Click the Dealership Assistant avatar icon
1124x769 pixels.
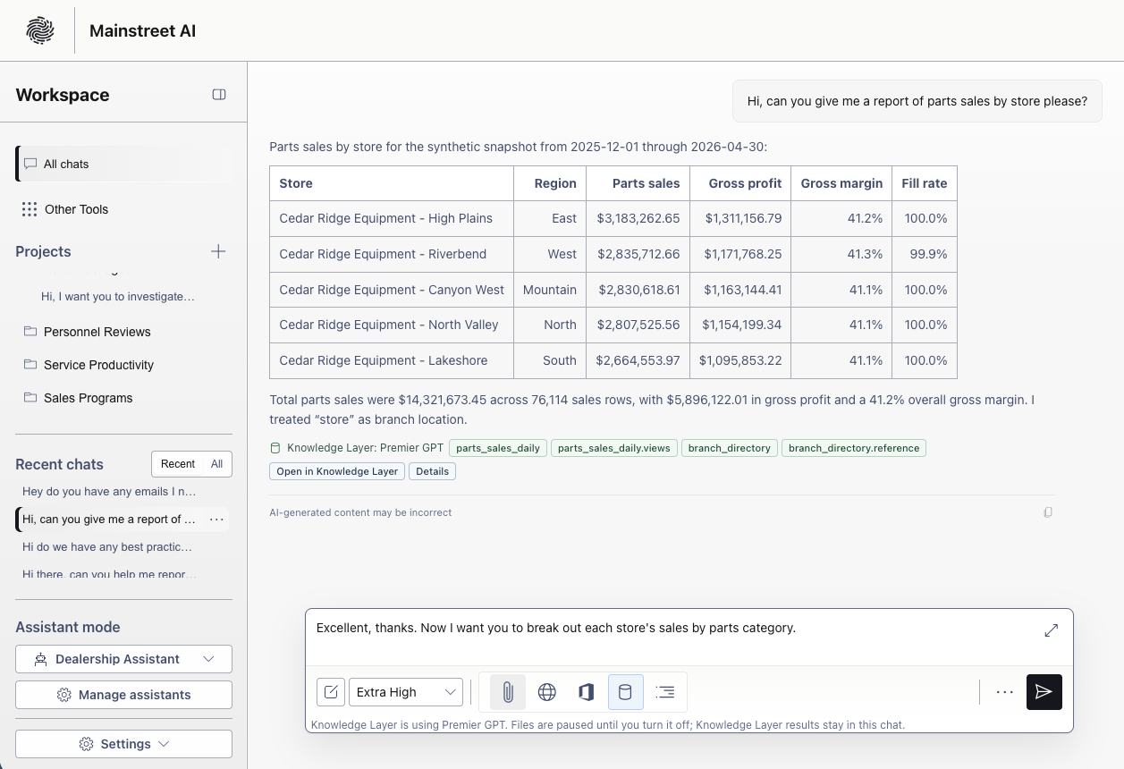[40, 659]
